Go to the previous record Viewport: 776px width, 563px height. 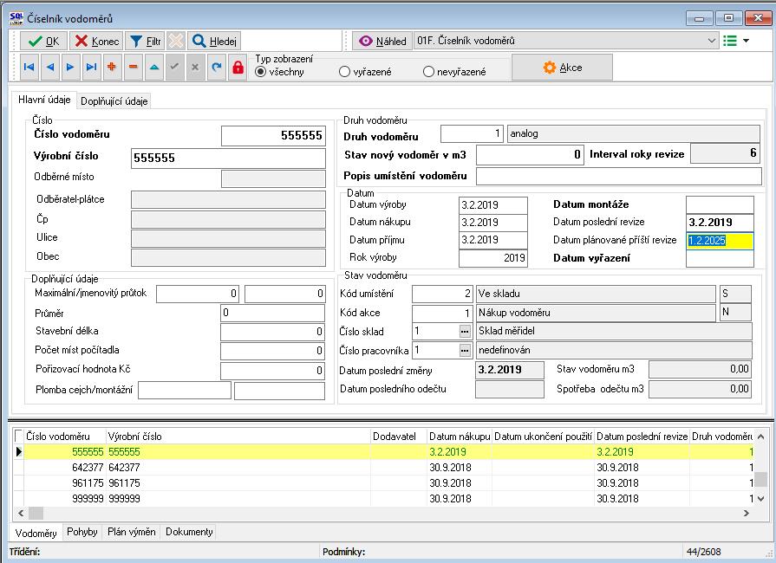pos(49,68)
